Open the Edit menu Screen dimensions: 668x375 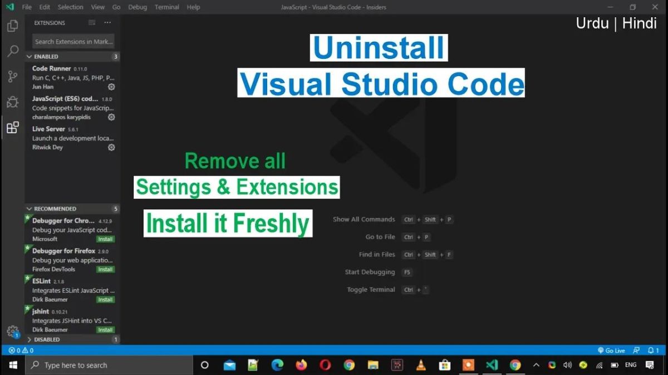click(45, 7)
